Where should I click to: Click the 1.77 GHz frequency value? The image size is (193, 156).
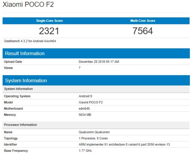(85, 151)
